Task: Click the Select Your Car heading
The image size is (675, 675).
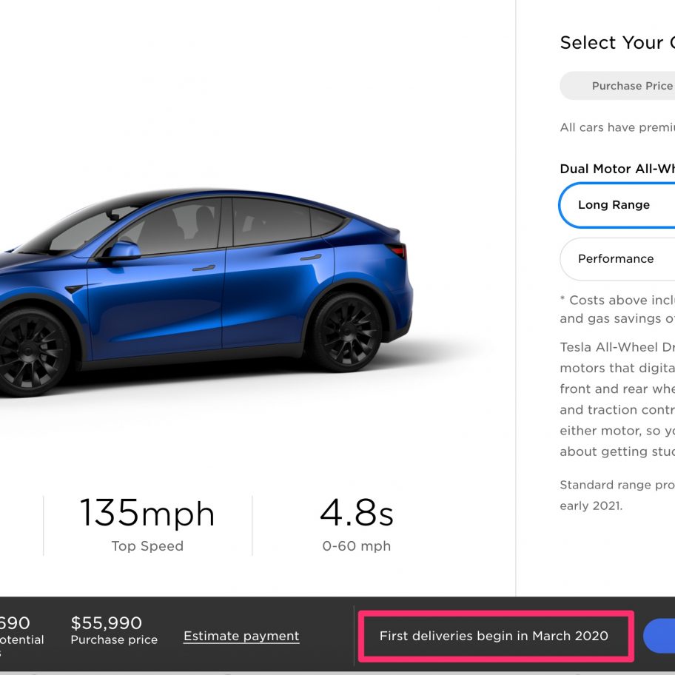Action: coord(617,43)
